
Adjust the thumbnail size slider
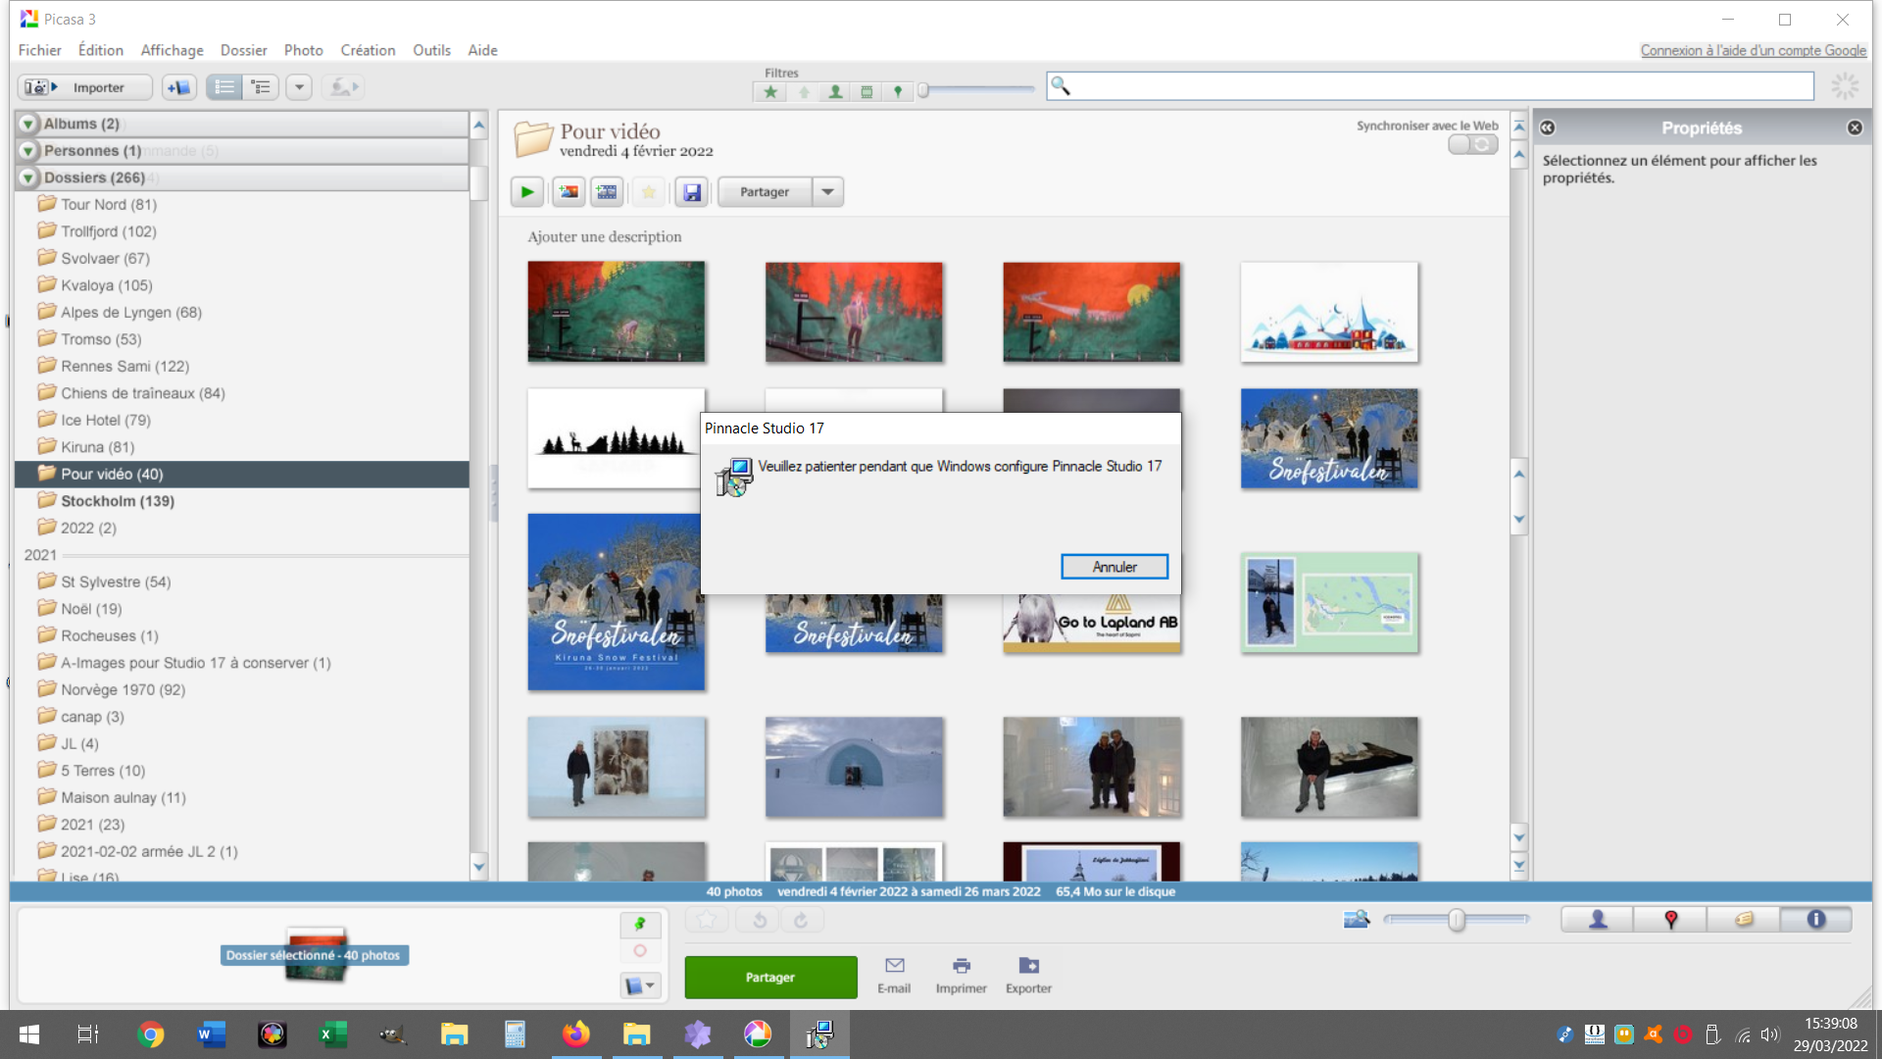1457,920
